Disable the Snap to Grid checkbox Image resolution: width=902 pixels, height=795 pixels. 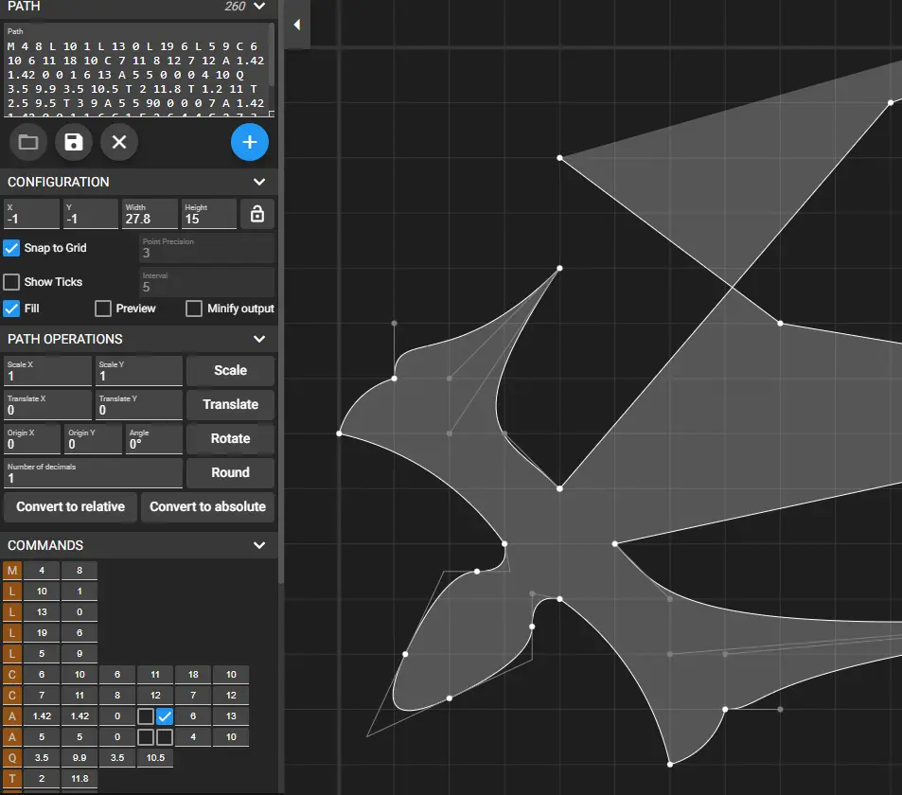[x=11, y=248]
